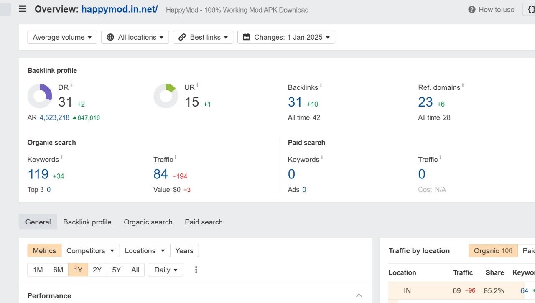Viewport: 535px width, 303px height.
Task: Select the 2Y time range
Action: point(97,270)
